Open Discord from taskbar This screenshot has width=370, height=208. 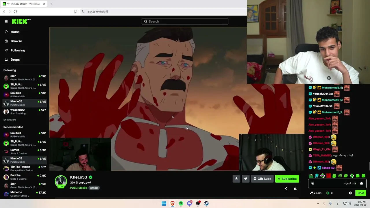[189, 203]
